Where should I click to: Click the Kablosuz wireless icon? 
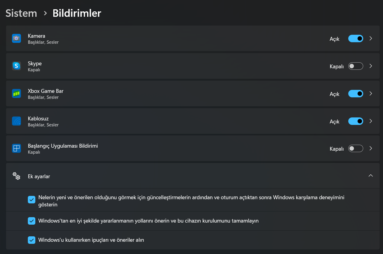16,121
